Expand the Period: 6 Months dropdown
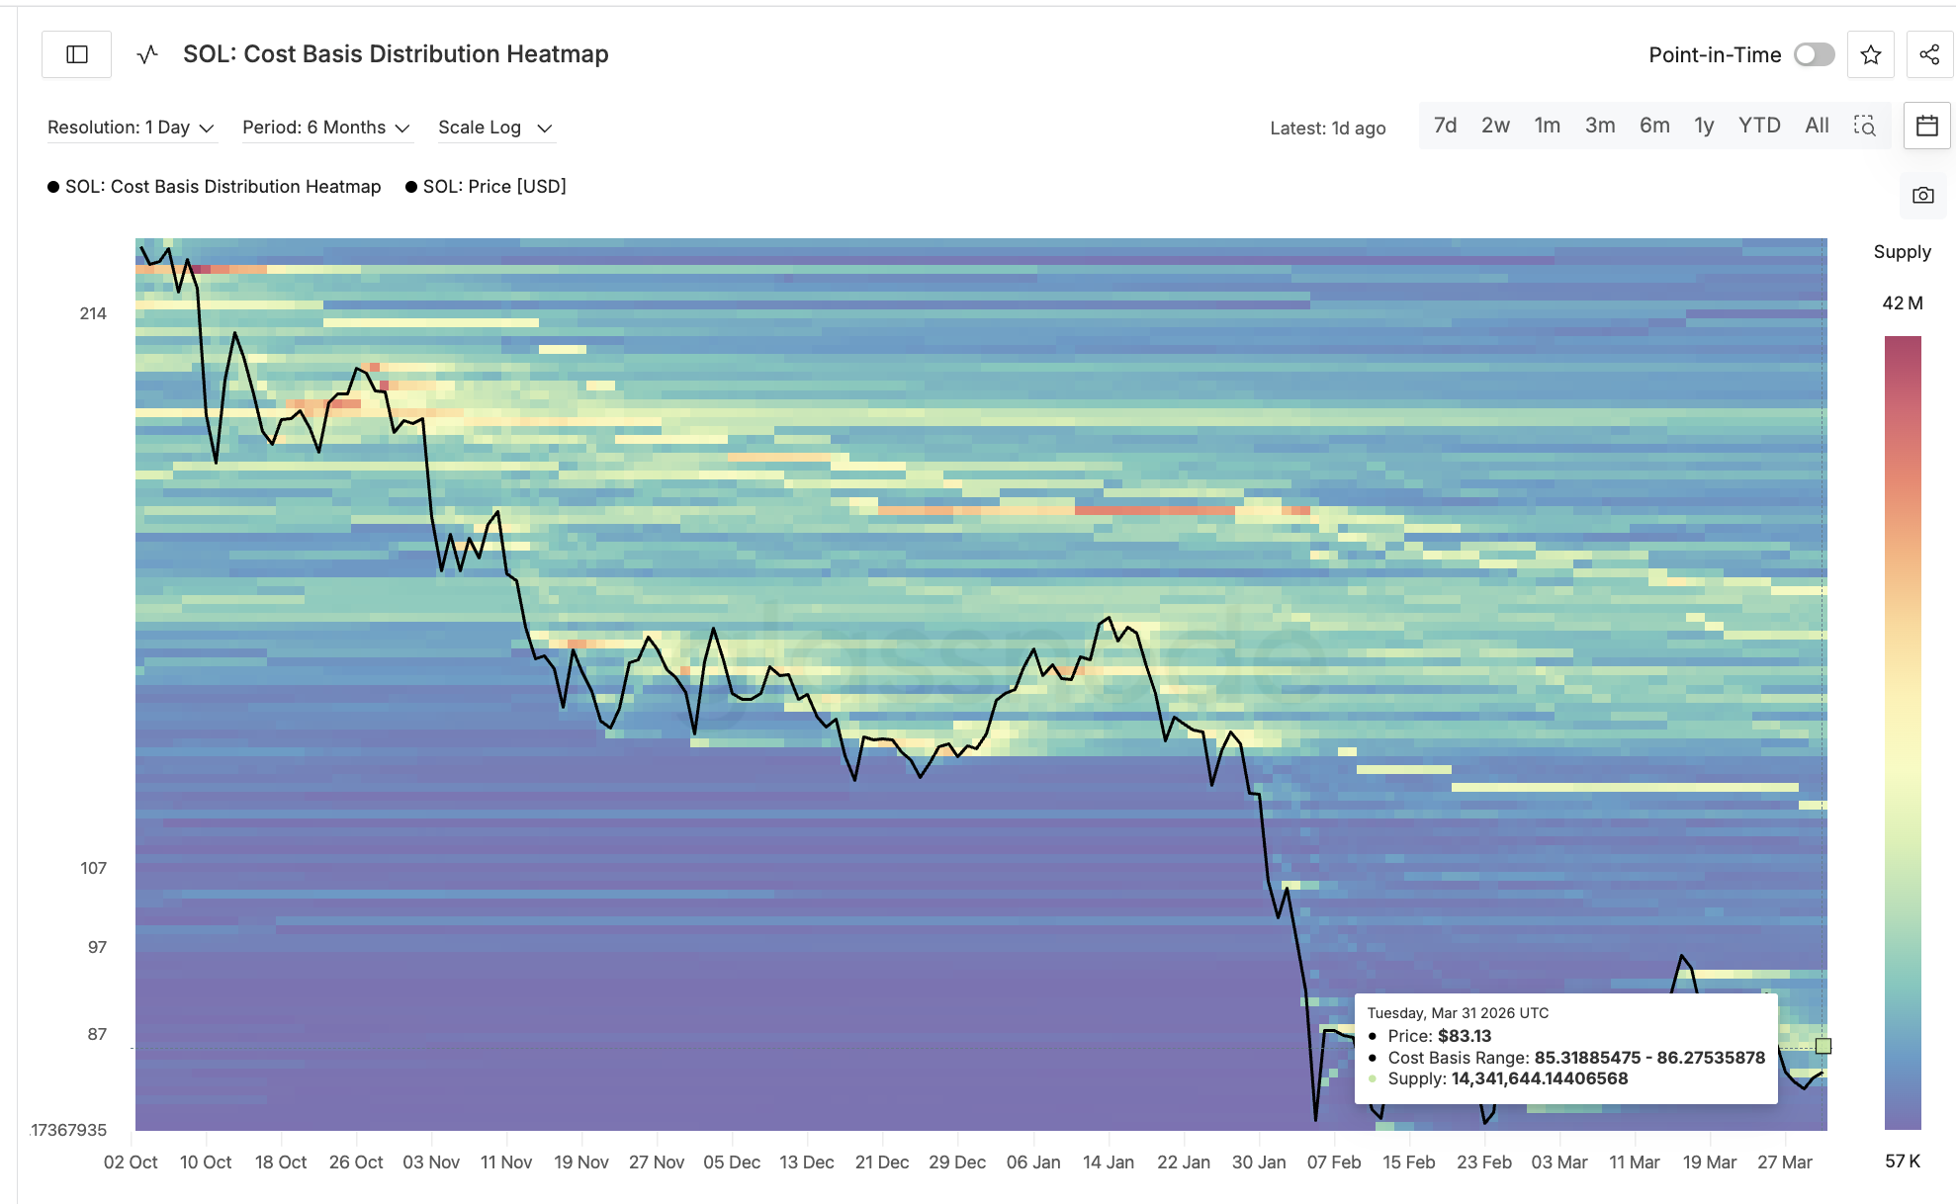The width and height of the screenshot is (1956, 1204). click(327, 127)
